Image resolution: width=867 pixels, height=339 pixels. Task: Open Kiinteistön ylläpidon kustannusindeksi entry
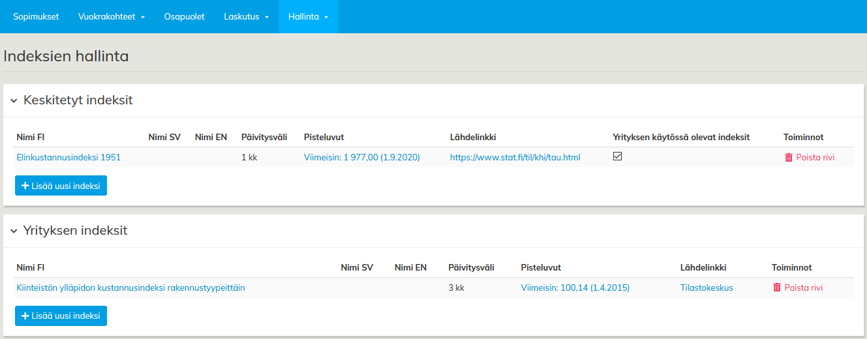pos(130,287)
